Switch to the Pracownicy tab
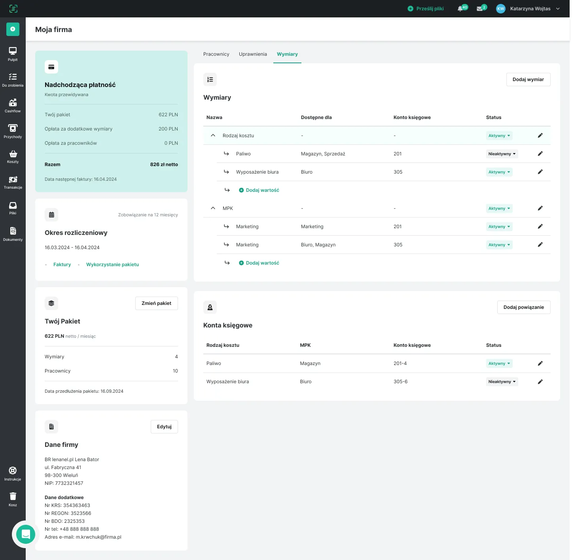The image size is (572, 560). (x=216, y=54)
